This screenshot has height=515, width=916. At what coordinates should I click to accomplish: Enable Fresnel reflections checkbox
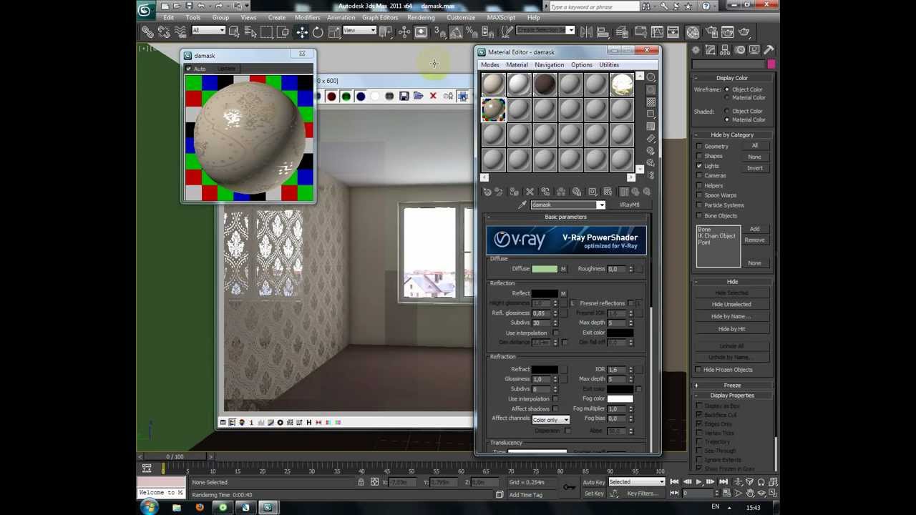click(x=630, y=303)
